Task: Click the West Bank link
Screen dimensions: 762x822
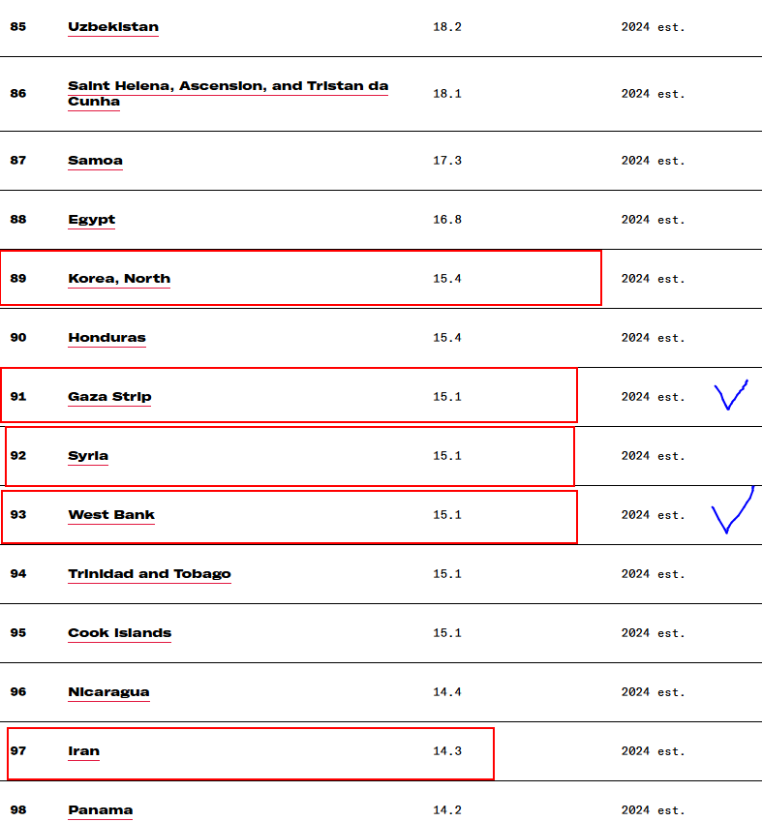Action: (111, 515)
